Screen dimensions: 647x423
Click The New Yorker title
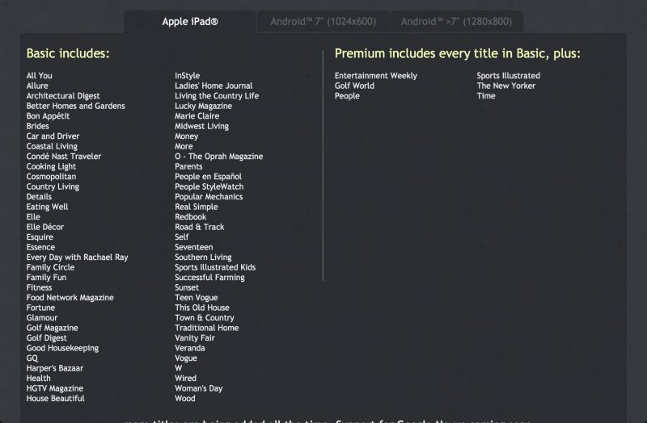(506, 86)
